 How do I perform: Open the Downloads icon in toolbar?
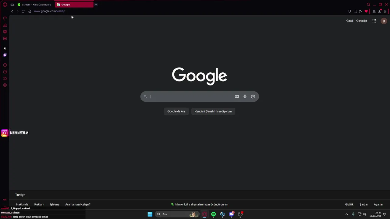(380, 11)
